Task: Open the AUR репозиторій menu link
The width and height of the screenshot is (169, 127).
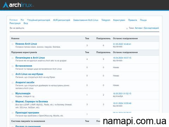Action: click(x=62, y=20)
